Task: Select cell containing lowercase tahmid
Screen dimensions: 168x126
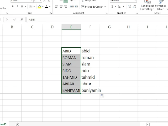Action: coord(90,77)
